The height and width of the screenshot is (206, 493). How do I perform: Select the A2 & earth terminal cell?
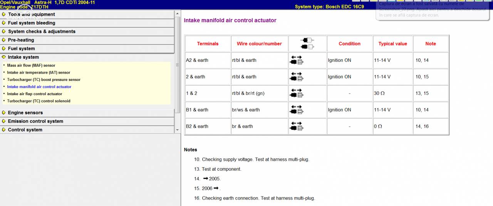pyautogui.click(x=208, y=60)
